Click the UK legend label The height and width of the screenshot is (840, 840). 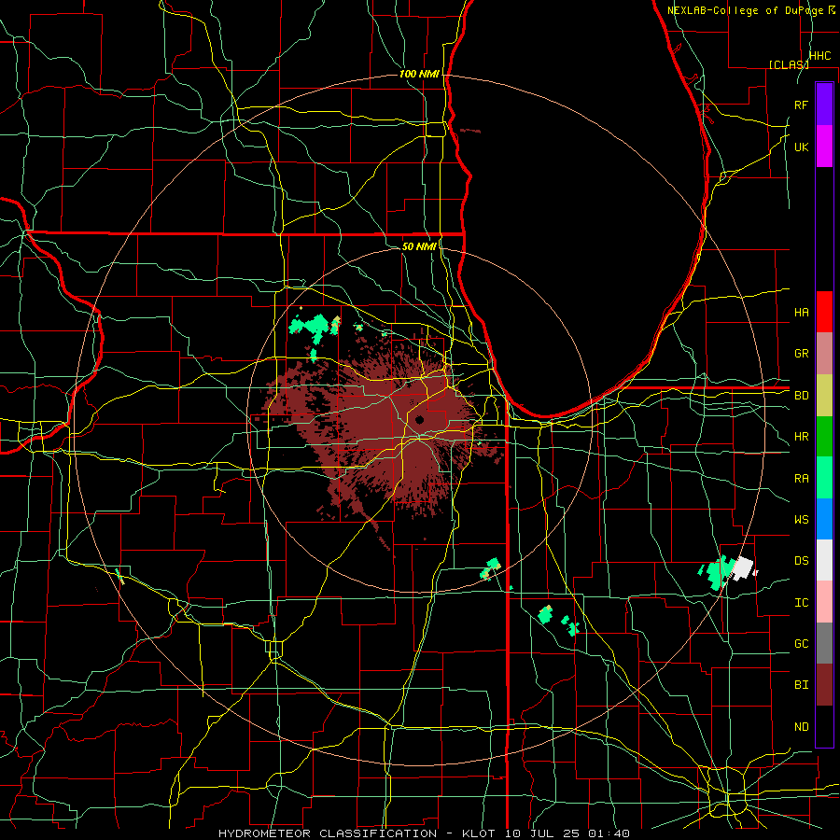802,147
